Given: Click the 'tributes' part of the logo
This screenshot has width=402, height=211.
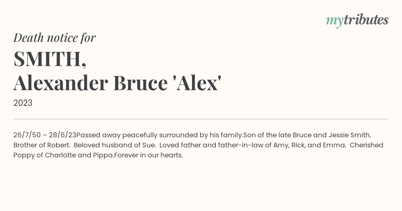Looking at the screenshot, I should [x=366, y=20].
